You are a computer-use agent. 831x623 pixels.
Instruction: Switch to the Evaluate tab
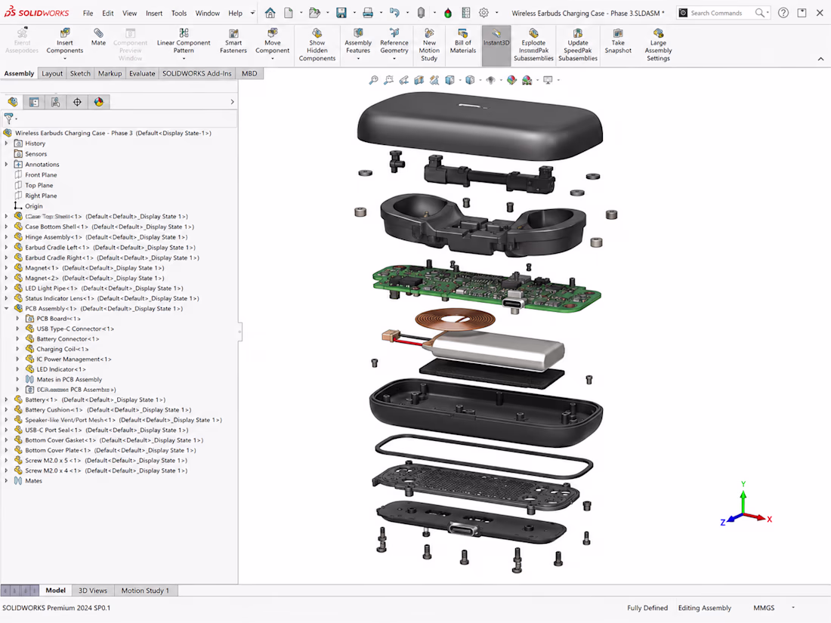[142, 74]
